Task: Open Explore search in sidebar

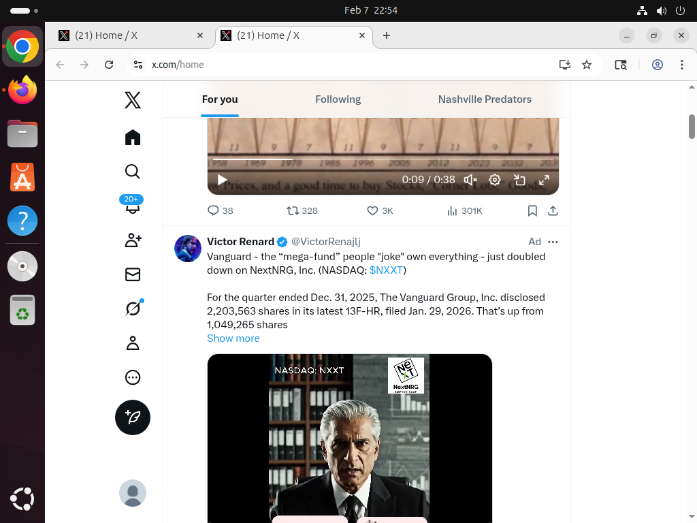Action: tap(133, 172)
